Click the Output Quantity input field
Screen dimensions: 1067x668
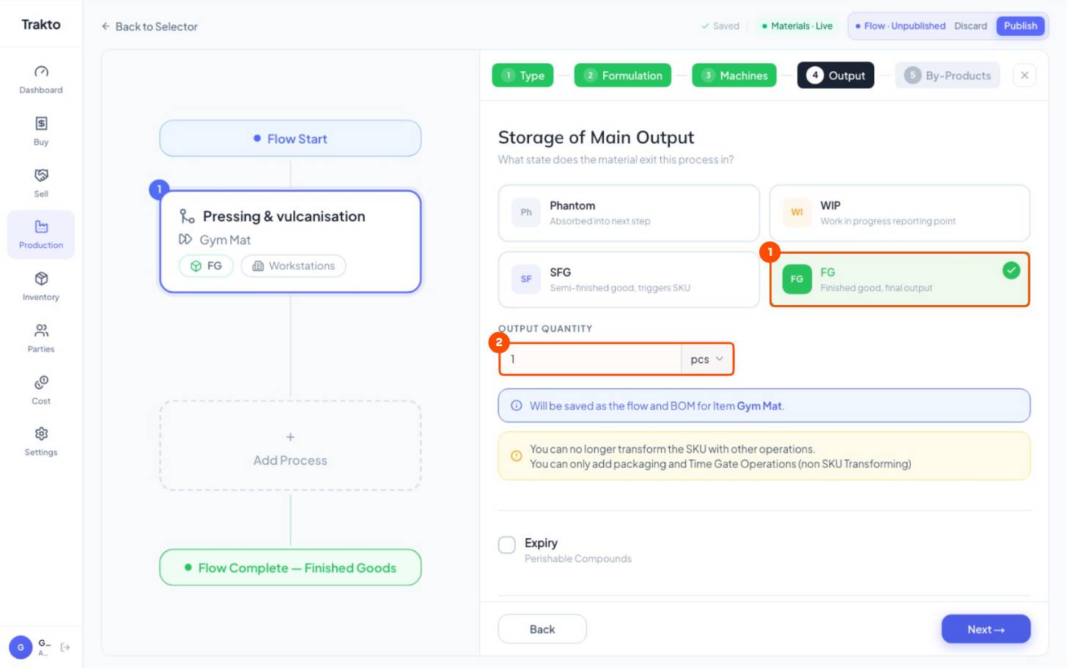click(x=591, y=359)
